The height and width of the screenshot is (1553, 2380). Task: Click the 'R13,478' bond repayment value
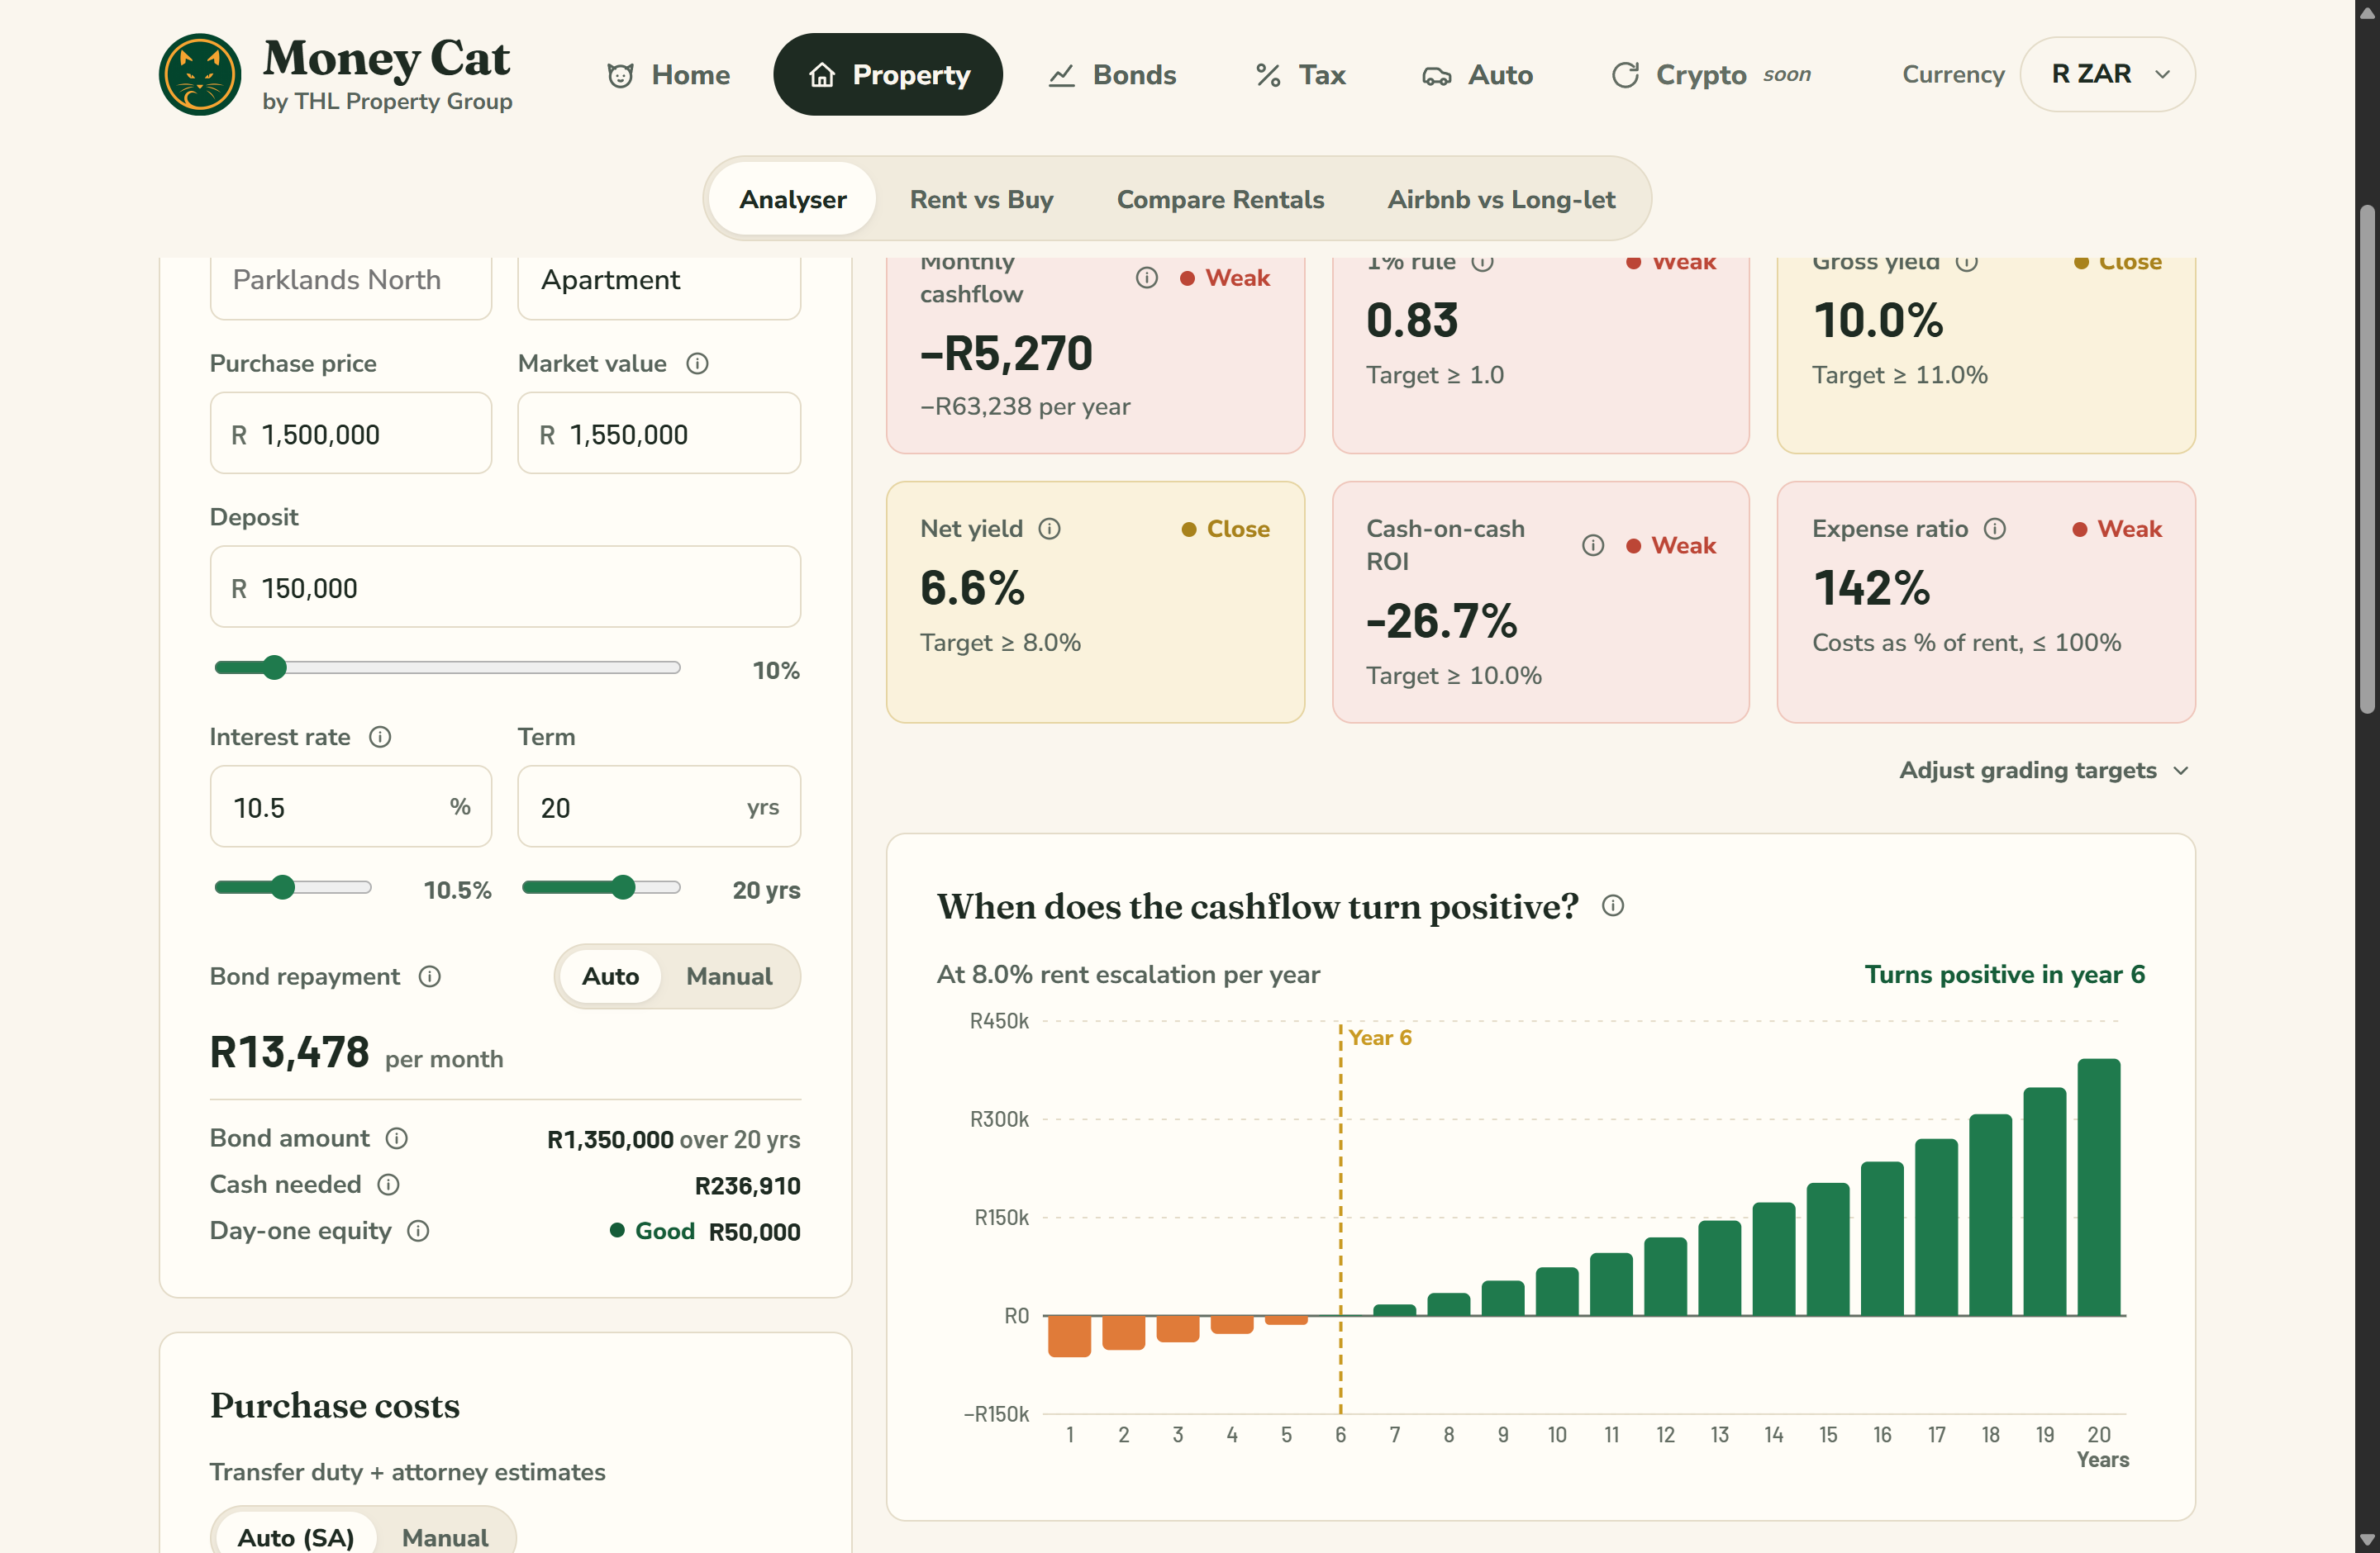[289, 1052]
